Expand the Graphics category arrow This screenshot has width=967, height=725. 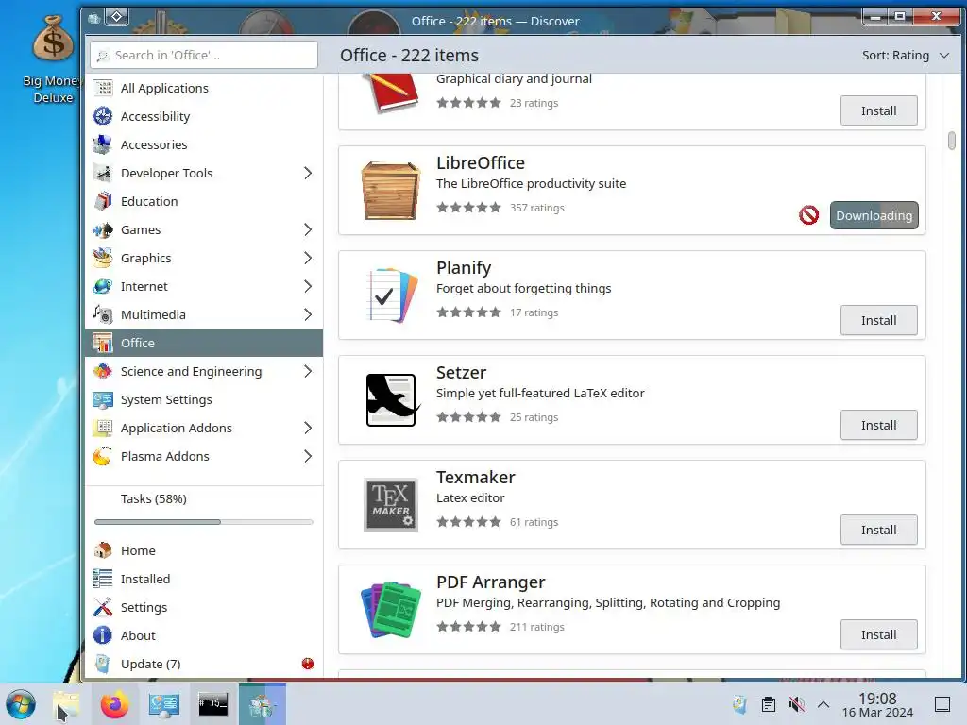click(x=308, y=258)
